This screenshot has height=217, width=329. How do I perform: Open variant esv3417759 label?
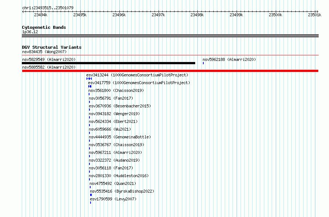pyautogui.click(x=139, y=83)
